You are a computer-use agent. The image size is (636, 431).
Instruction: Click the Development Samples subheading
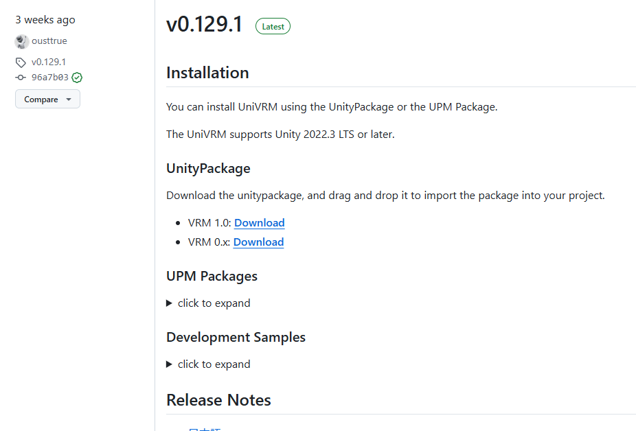tap(236, 338)
